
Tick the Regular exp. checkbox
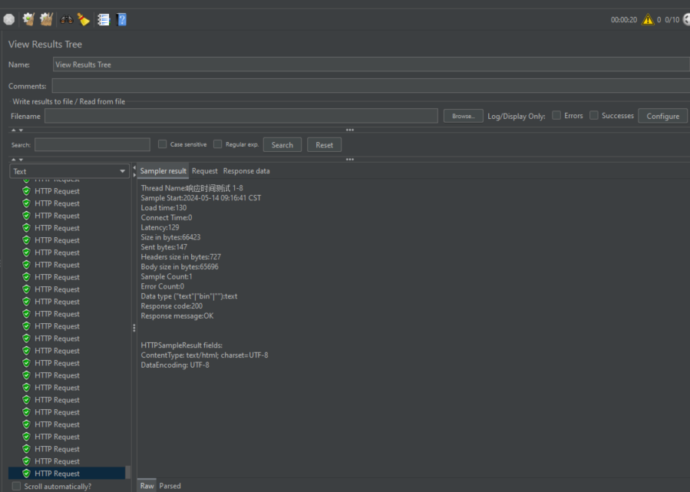click(x=218, y=144)
